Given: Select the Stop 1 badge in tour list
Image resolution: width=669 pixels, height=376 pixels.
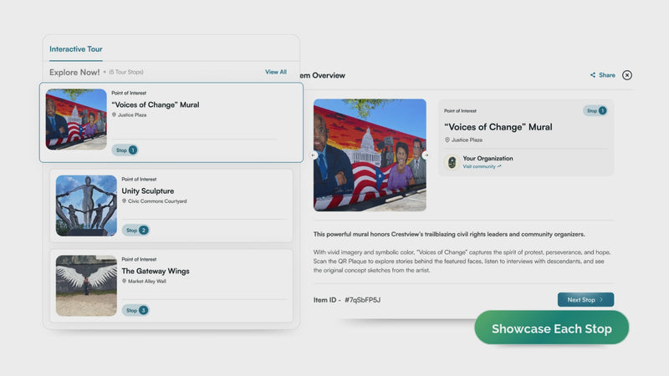Looking at the screenshot, I should pyautogui.click(x=125, y=150).
